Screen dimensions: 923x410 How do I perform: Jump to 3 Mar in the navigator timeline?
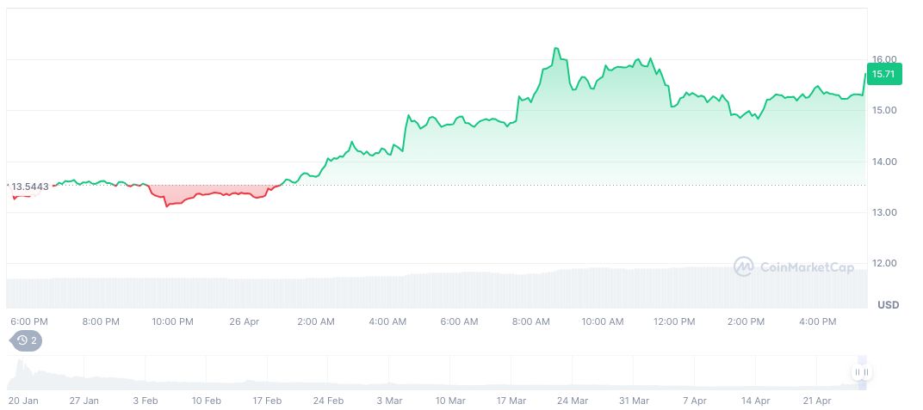tap(390, 401)
